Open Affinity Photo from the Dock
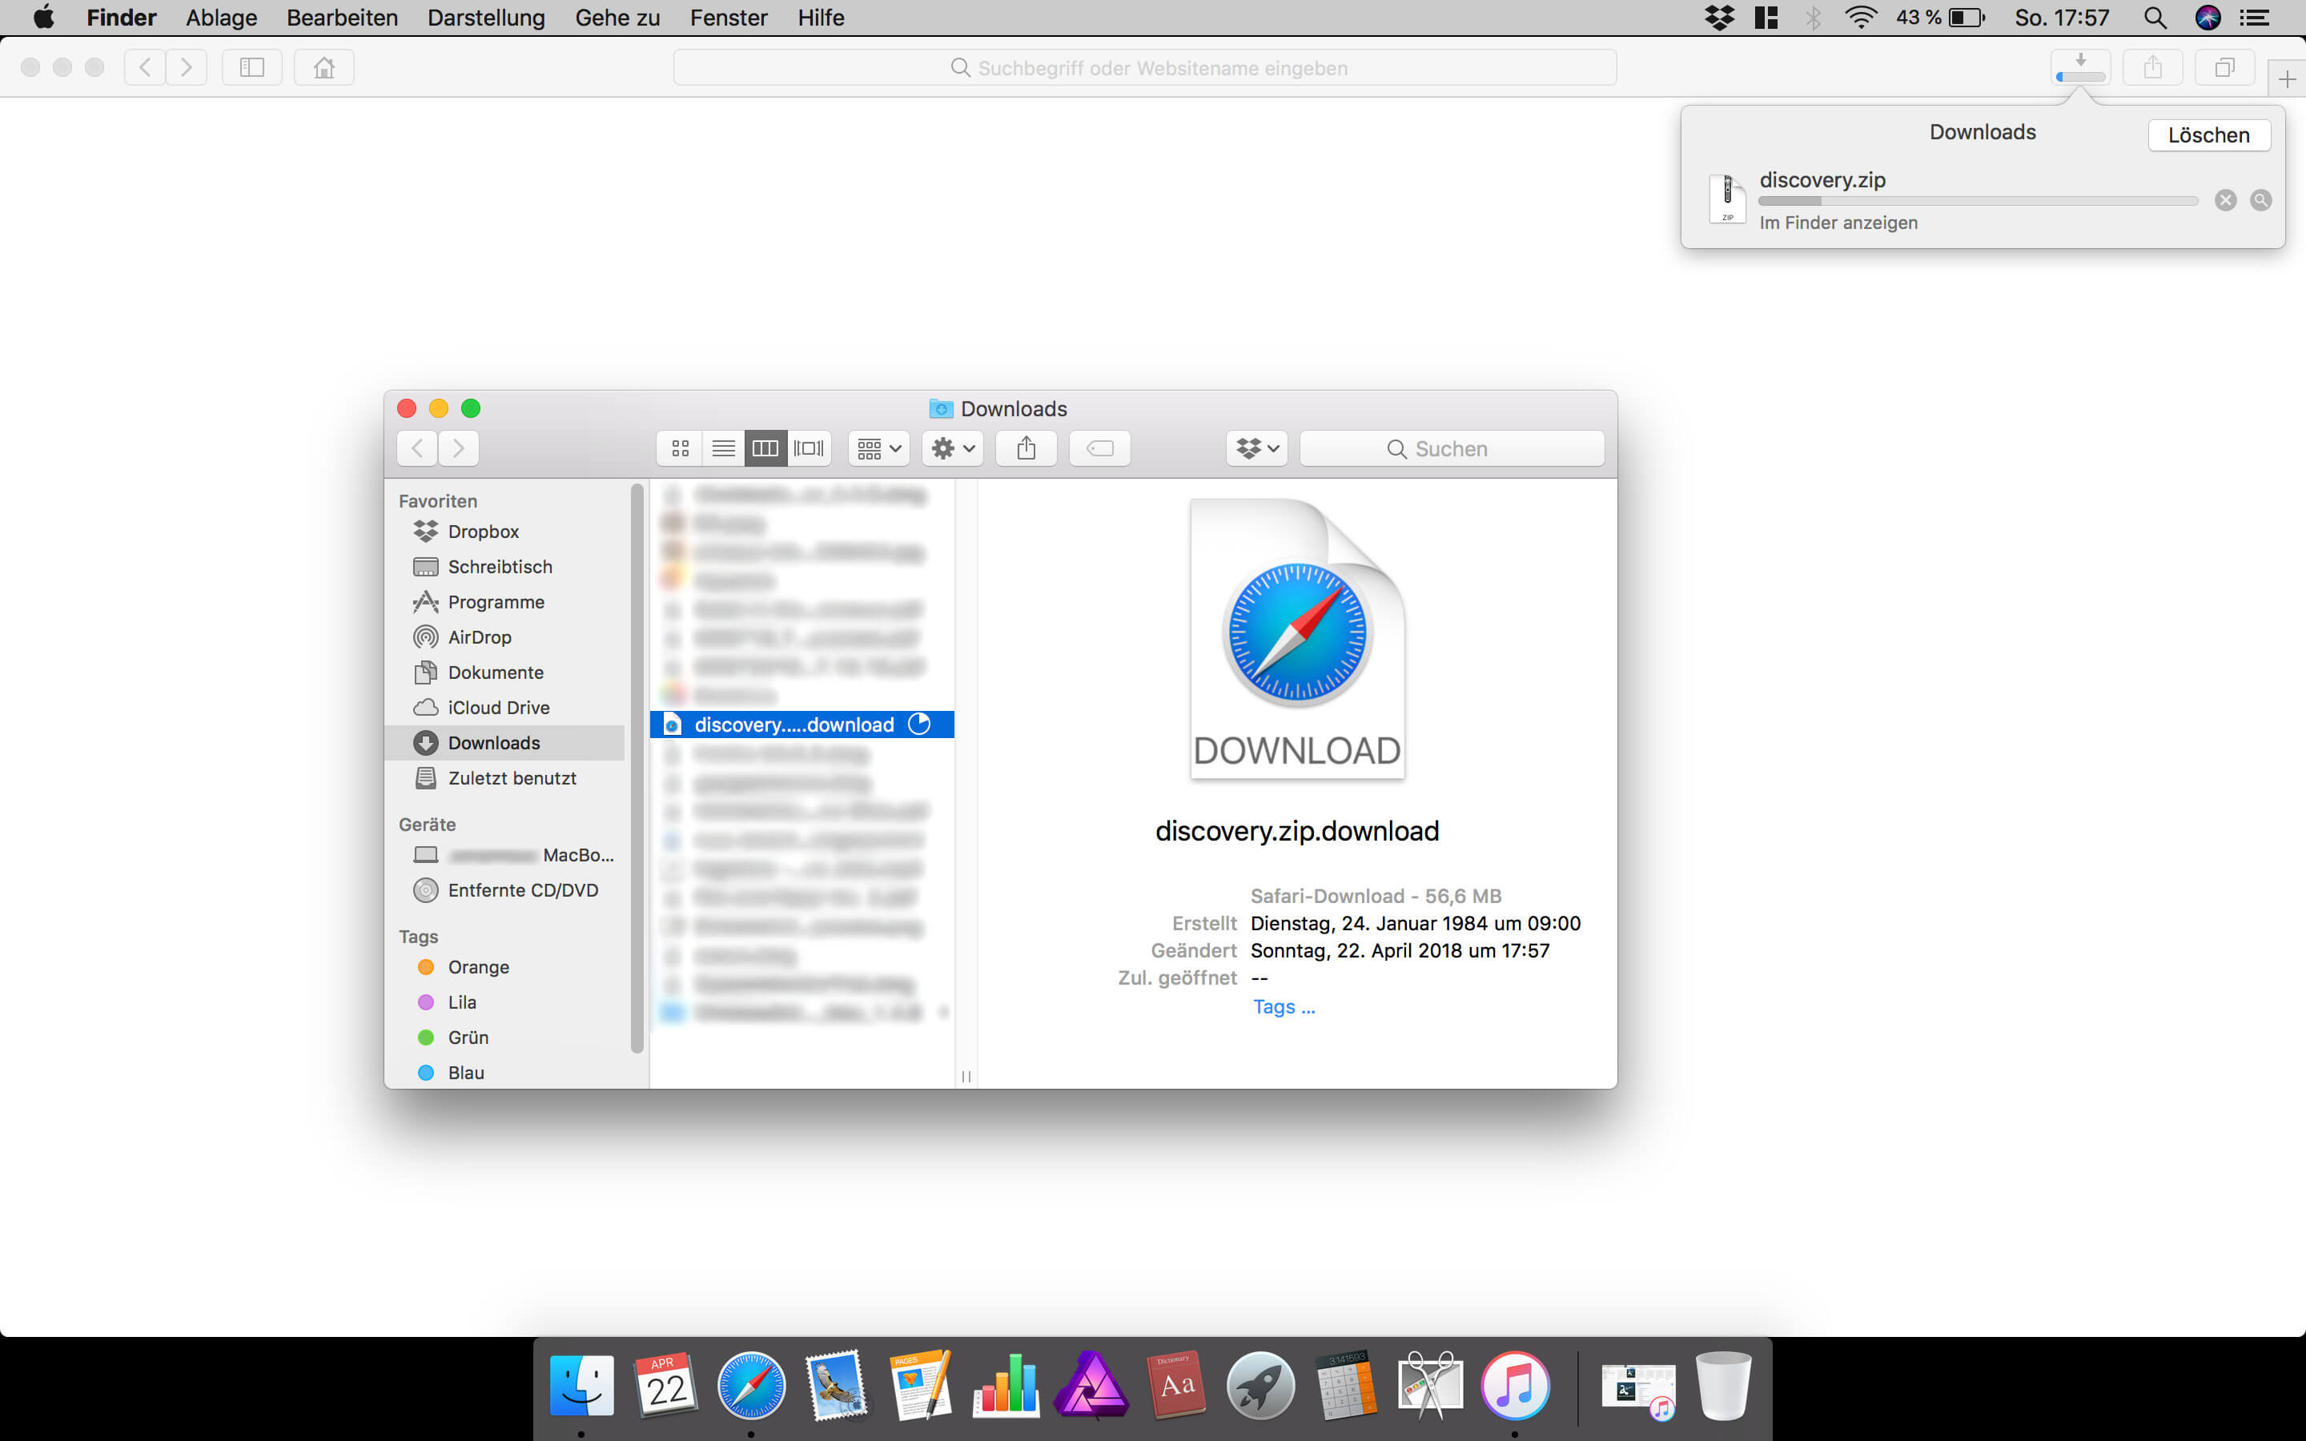Viewport: 2306px width, 1441px height. (x=1091, y=1385)
